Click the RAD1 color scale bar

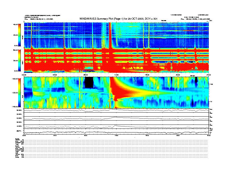pos(19,60)
